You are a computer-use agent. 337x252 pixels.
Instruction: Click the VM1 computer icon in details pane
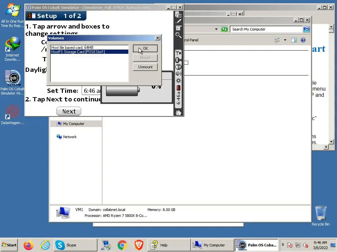tap(63, 213)
